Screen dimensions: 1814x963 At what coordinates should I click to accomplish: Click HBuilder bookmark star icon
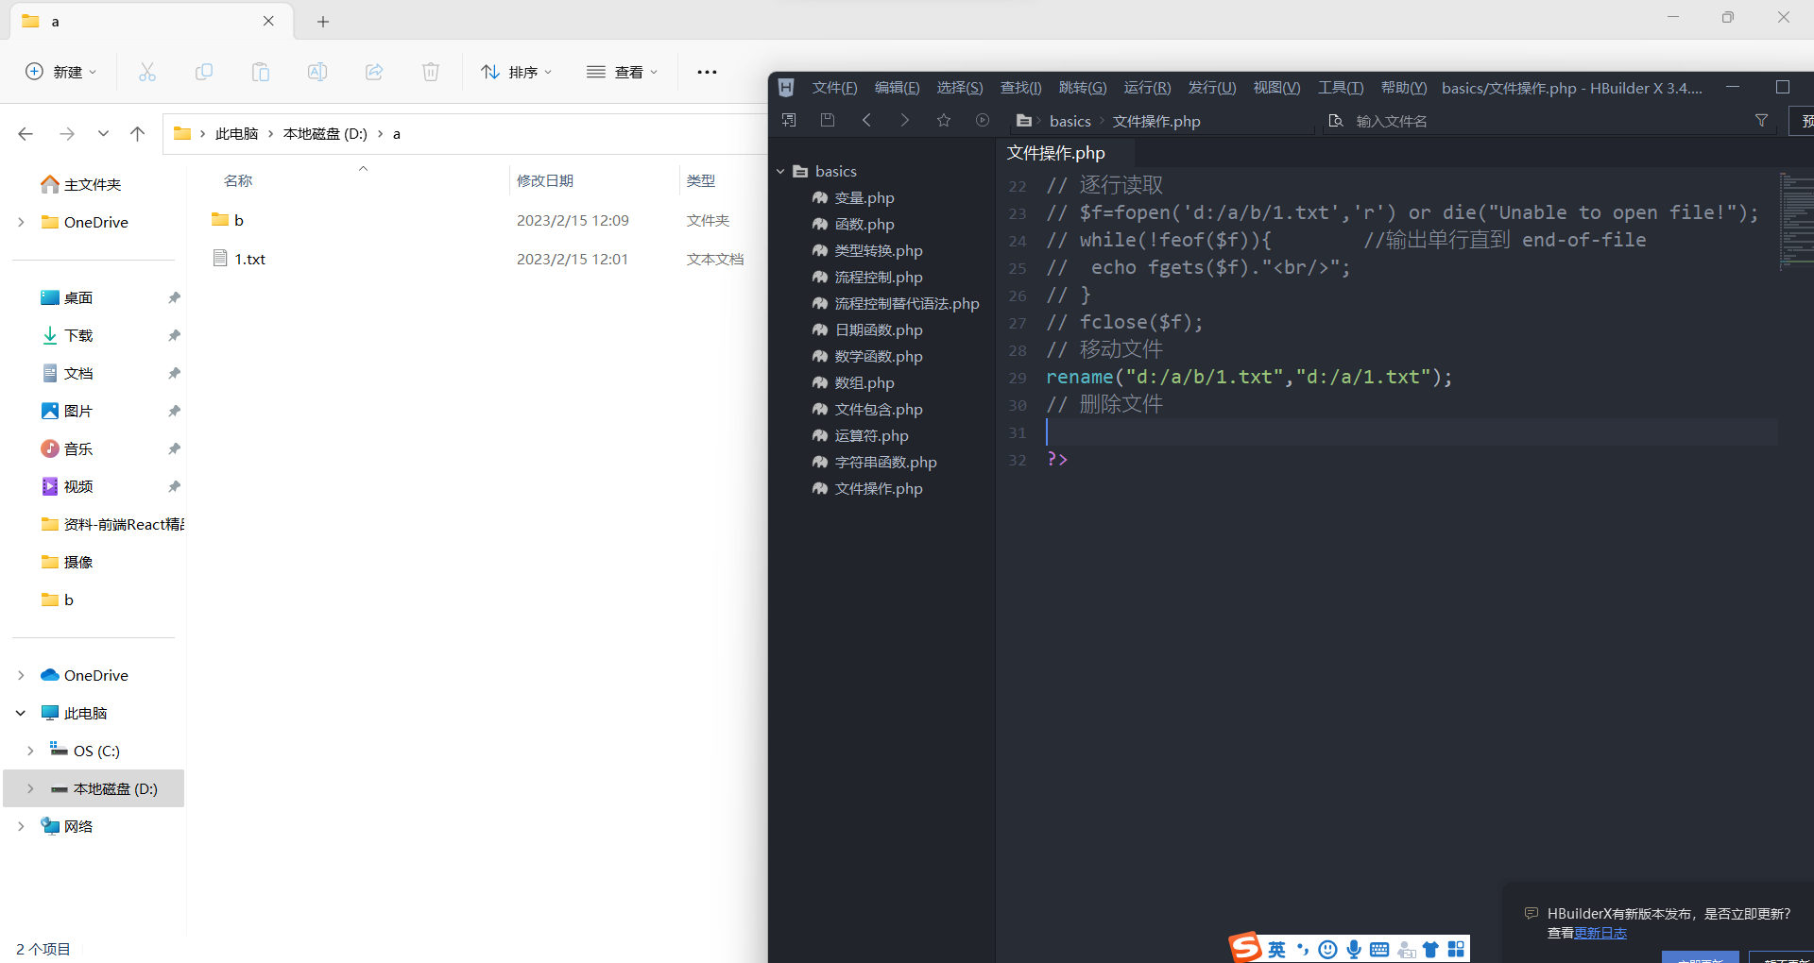click(x=943, y=120)
